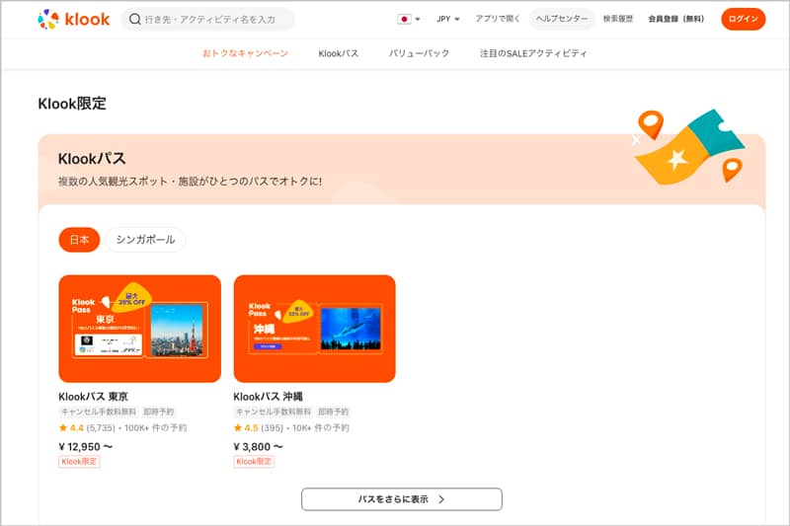The width and height of the screenshot is (790, 526).
Task: Open the Klook Pass 東京 thumbnail
Action: 139,329
